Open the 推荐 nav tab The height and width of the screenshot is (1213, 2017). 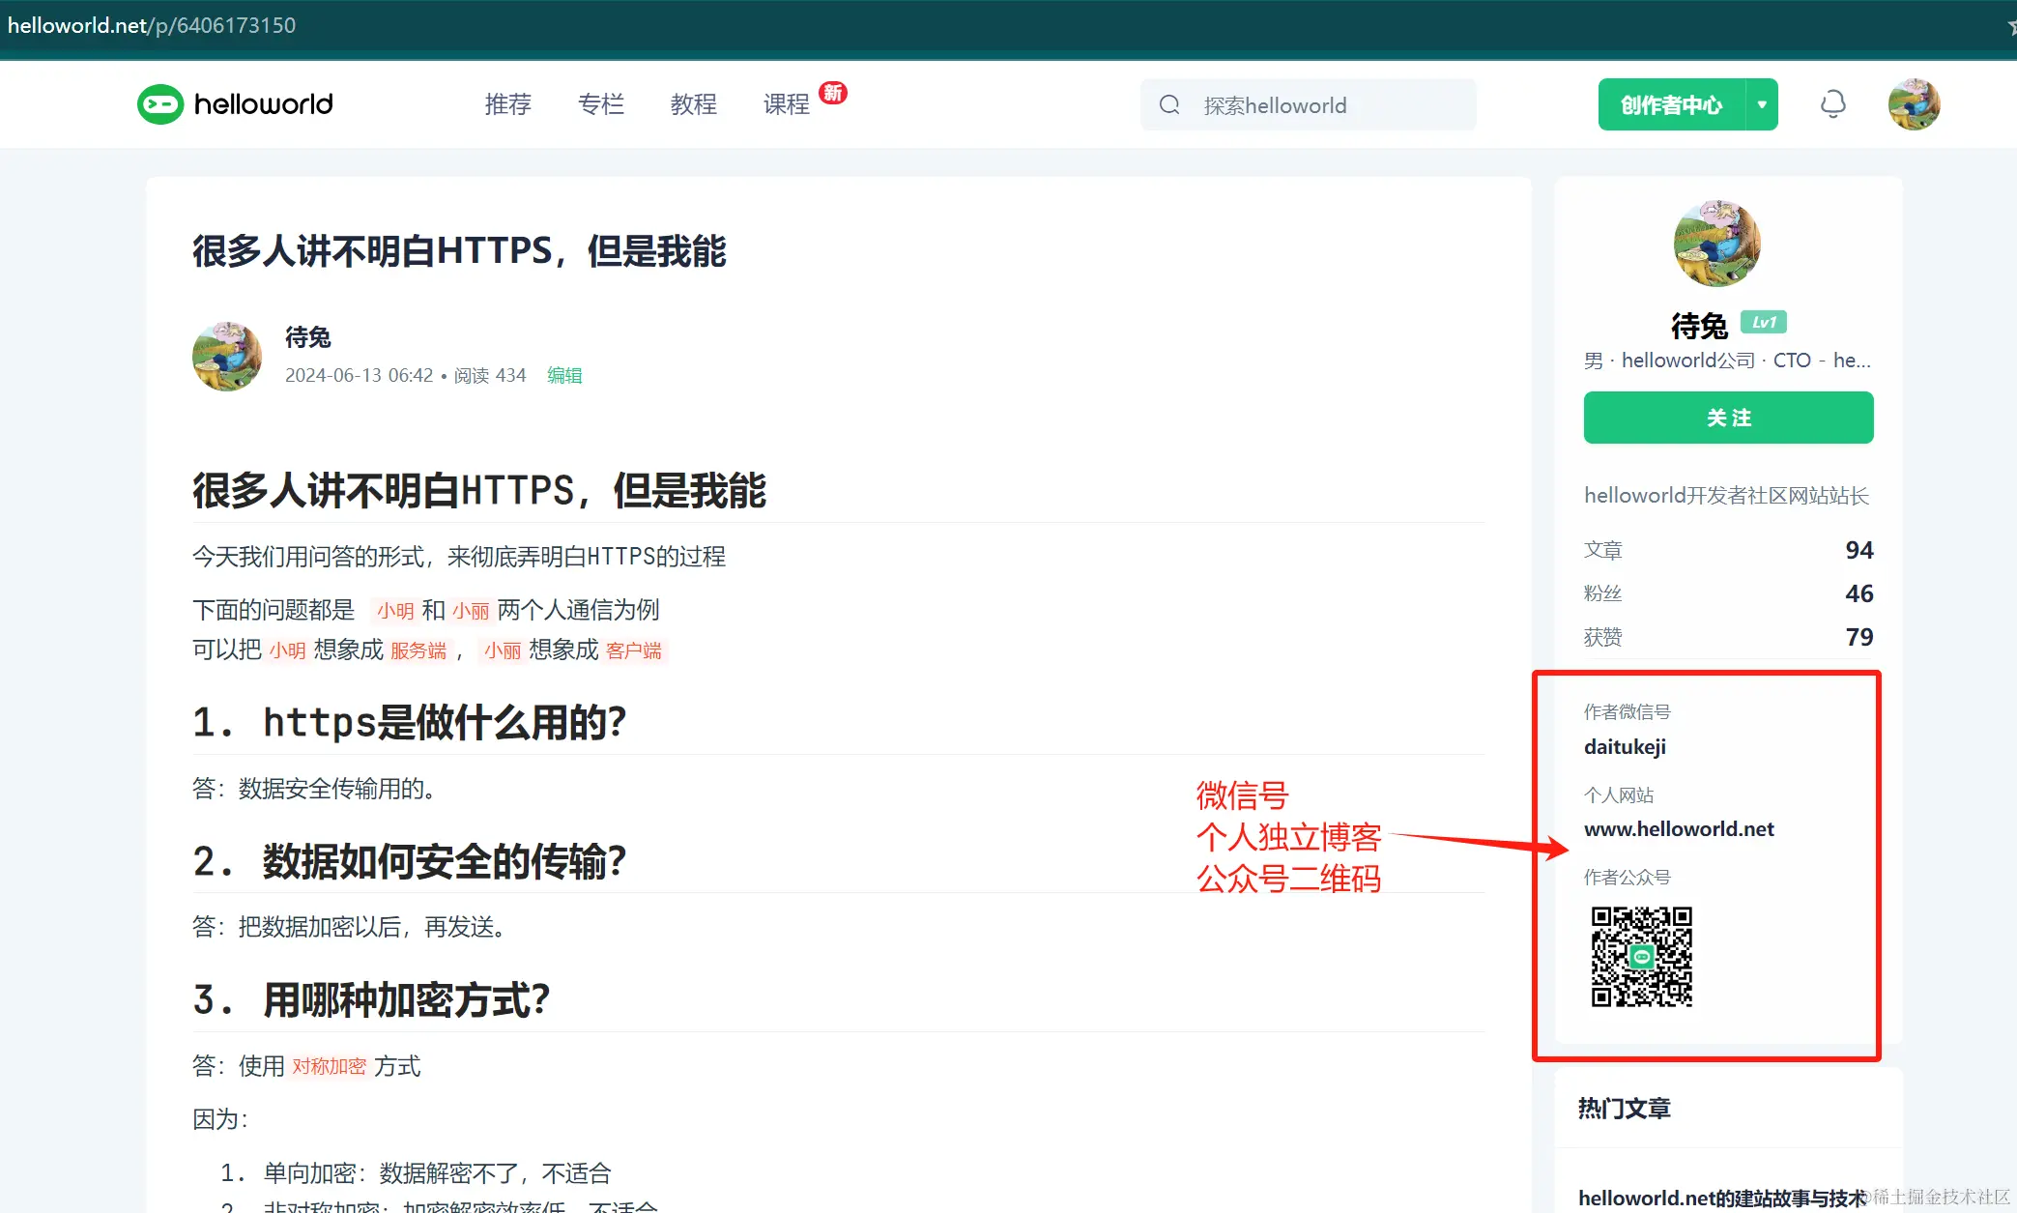coord(508,104)
